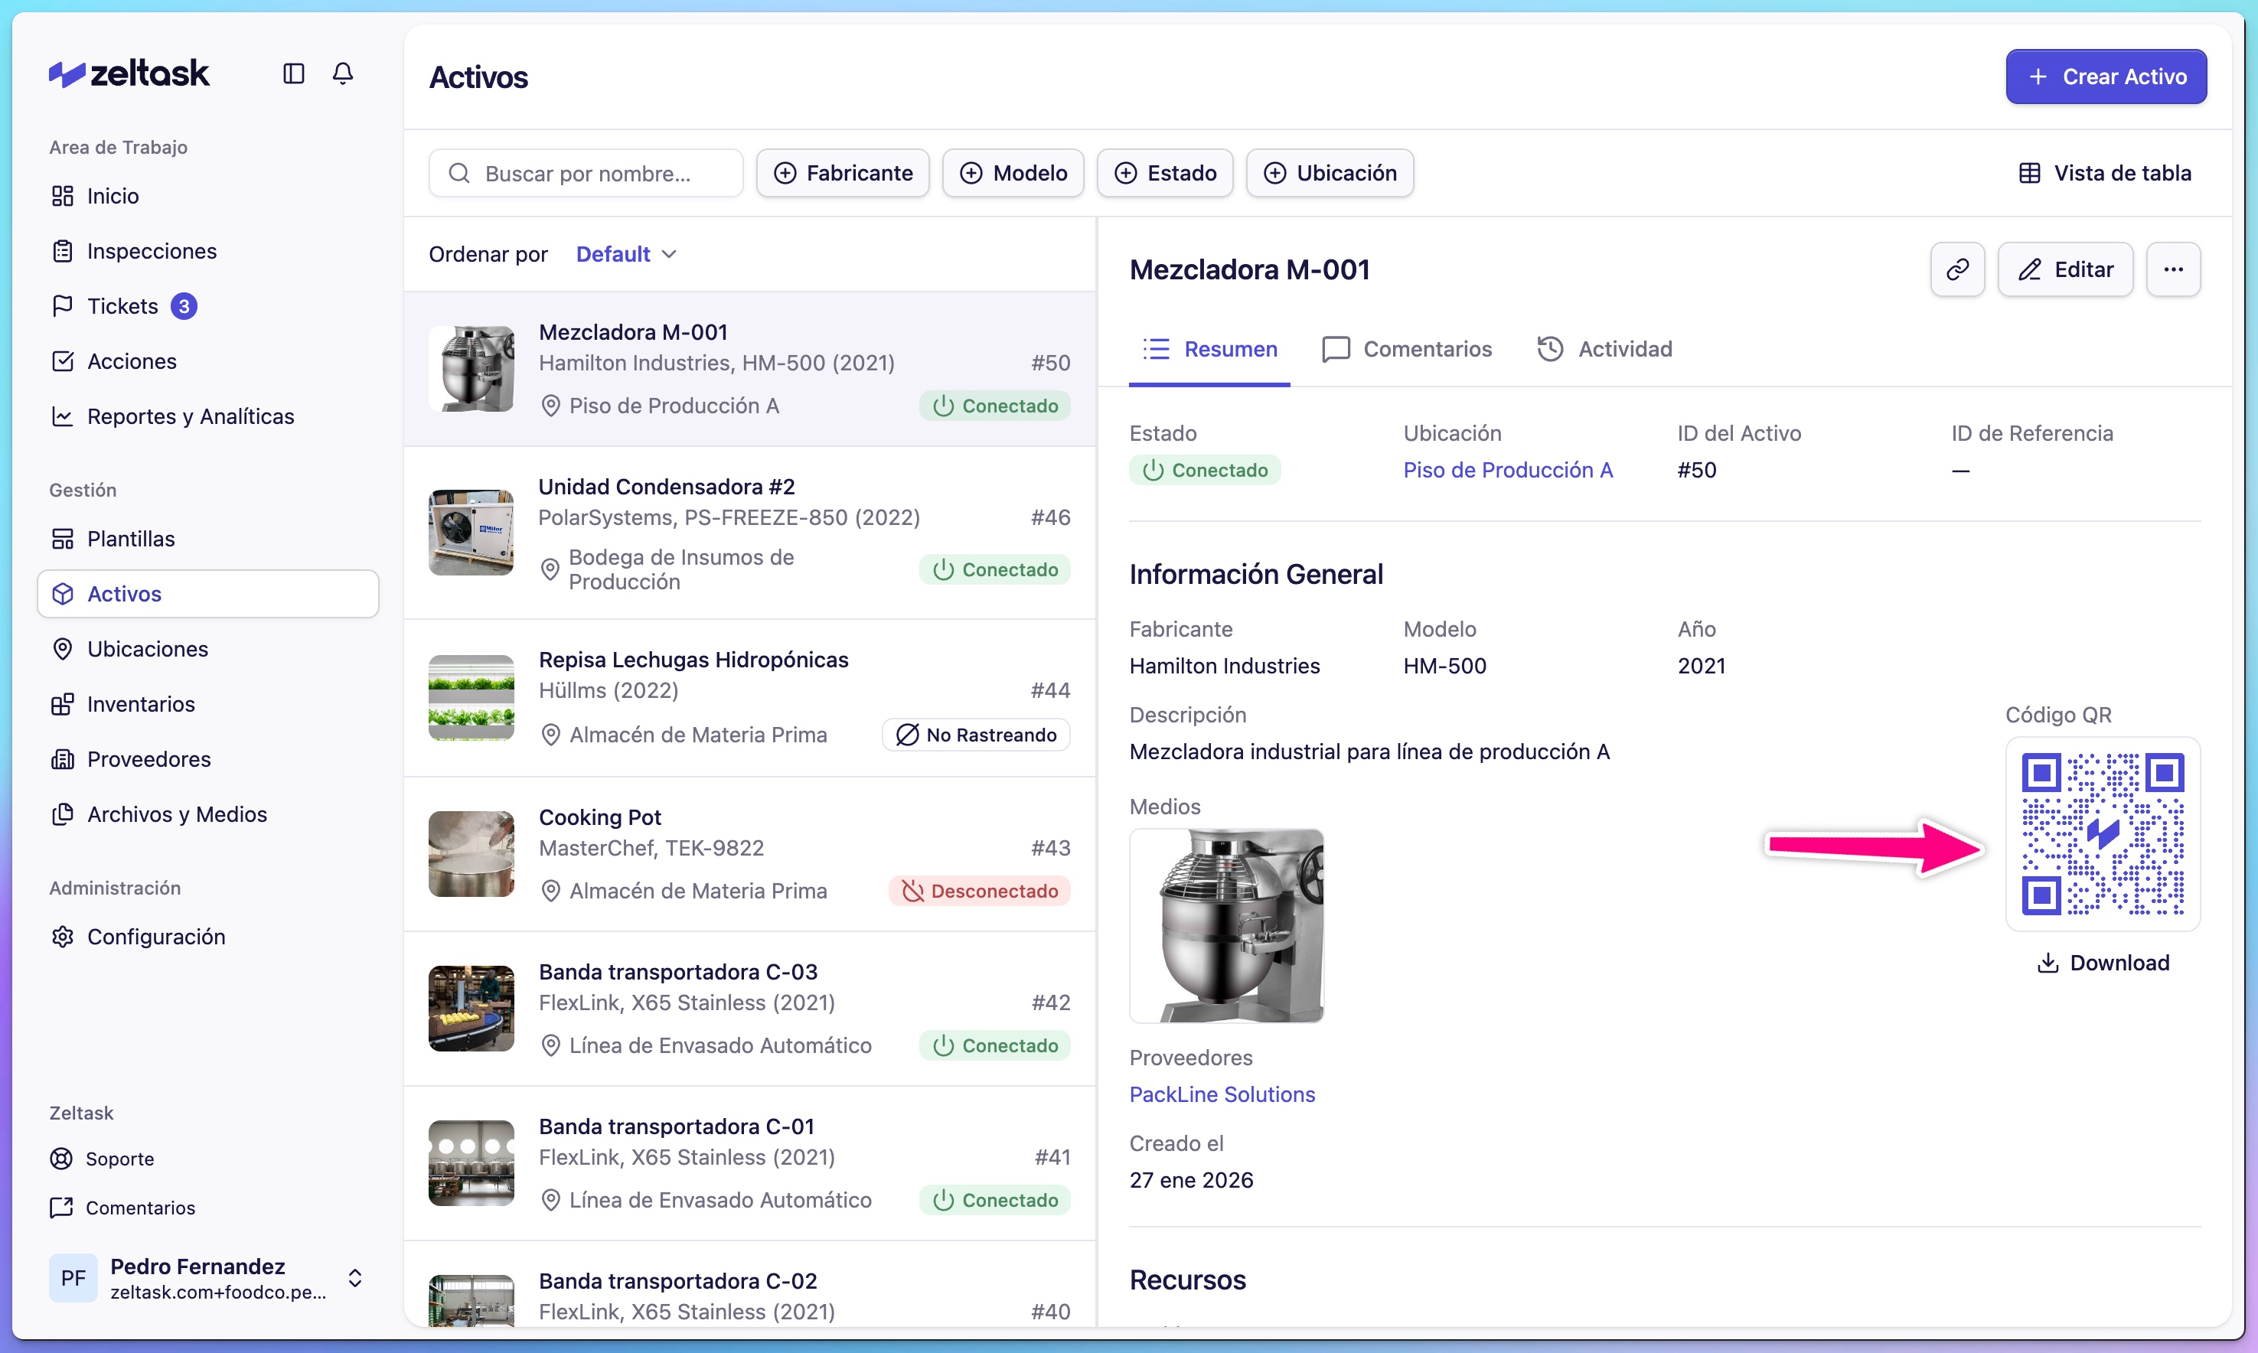Go to Reportes y Analíticas
This screenshot has height=1353, width=2258.
(x=190, y=416)
